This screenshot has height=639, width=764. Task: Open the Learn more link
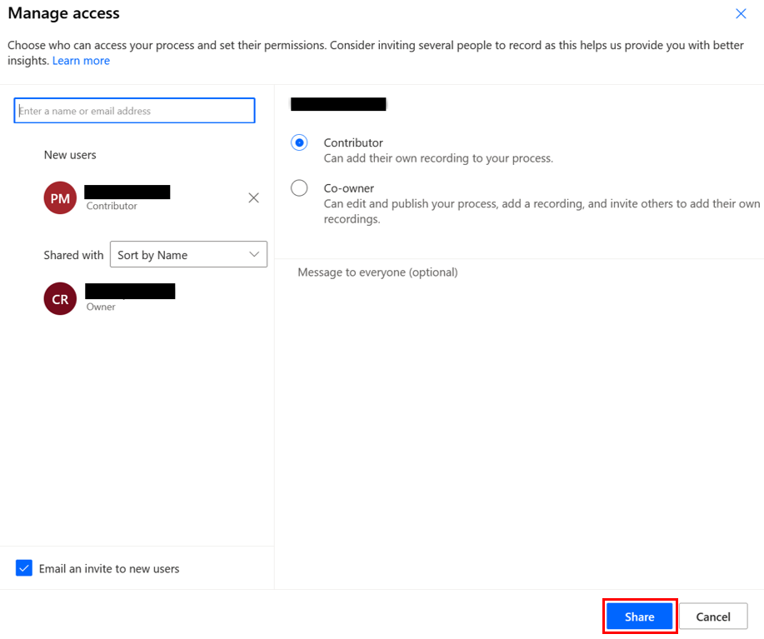pyautogui.click(x=81, y=60)
